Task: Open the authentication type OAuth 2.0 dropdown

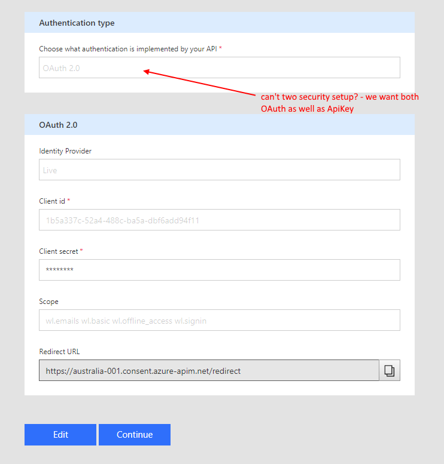Action: (x=219, y=67)
